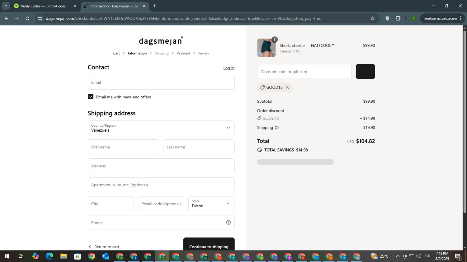Open Copilot from the taskbar
The width and height of the screenshot is (467, 262).
click(35, 256)
